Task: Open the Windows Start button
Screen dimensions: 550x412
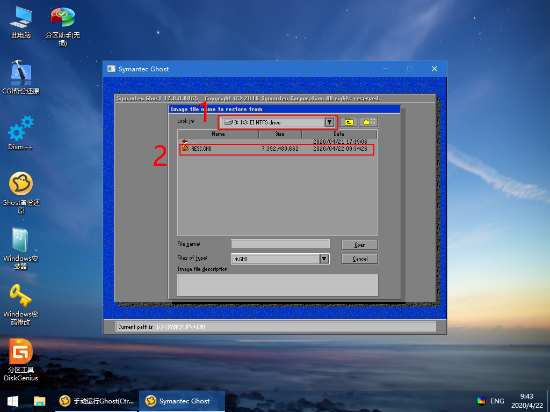Action: [x=13, y=401]
